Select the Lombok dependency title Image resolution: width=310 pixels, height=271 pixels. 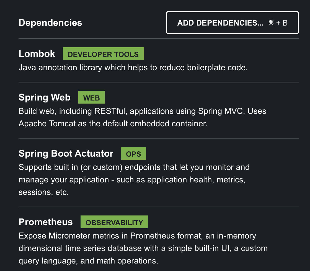[37, 54]
